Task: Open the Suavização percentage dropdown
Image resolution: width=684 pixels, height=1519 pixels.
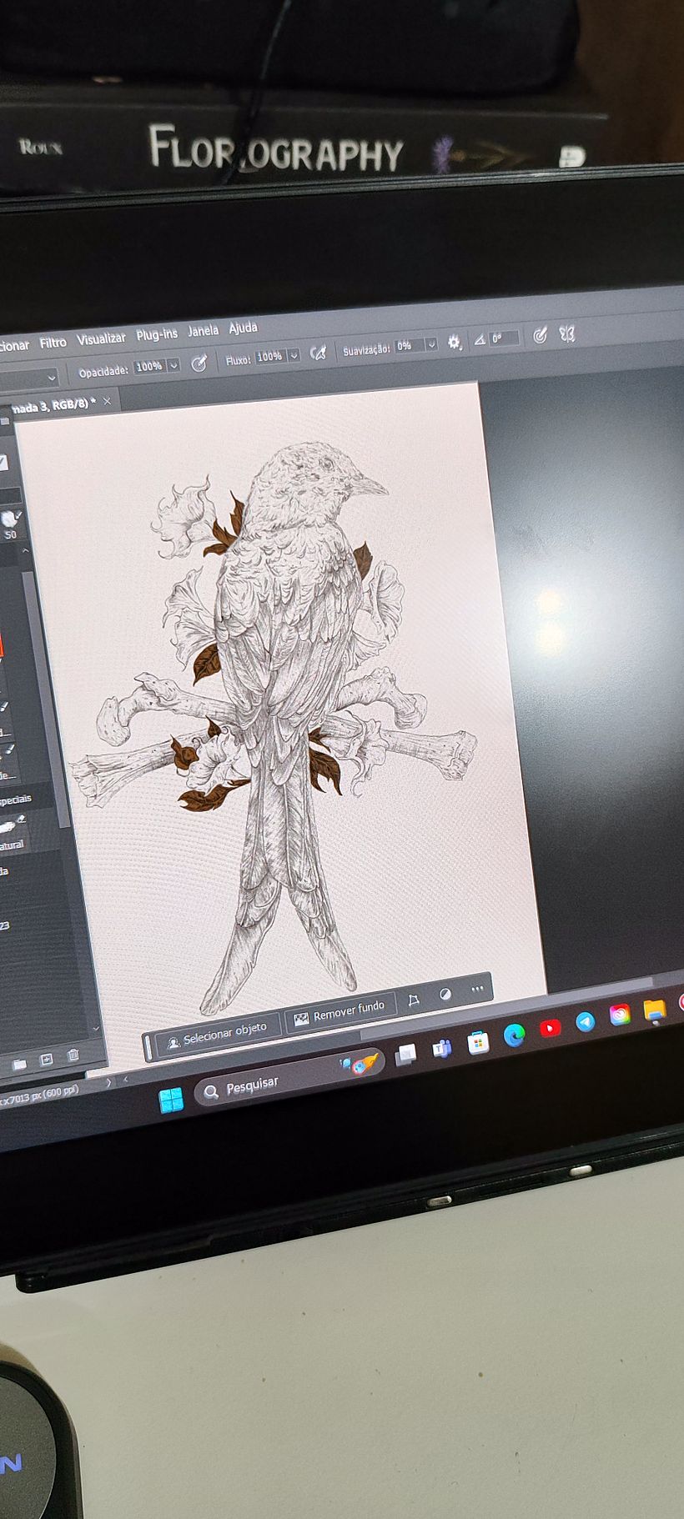Action: [431, 344]
